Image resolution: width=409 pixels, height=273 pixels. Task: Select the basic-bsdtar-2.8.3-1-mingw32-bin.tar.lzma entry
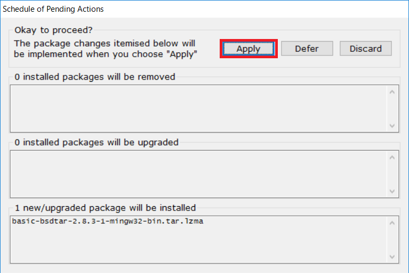click(107, 221)
